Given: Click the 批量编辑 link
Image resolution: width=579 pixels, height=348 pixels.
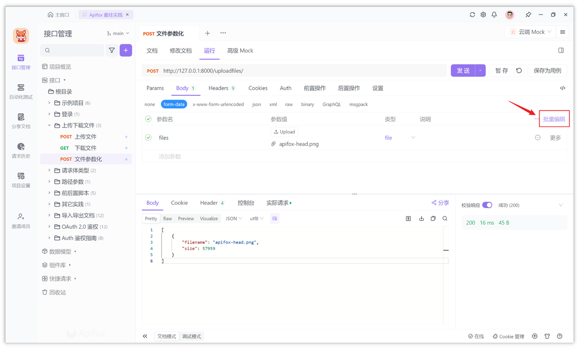Looking at the screenshot, I should [554, 119].
